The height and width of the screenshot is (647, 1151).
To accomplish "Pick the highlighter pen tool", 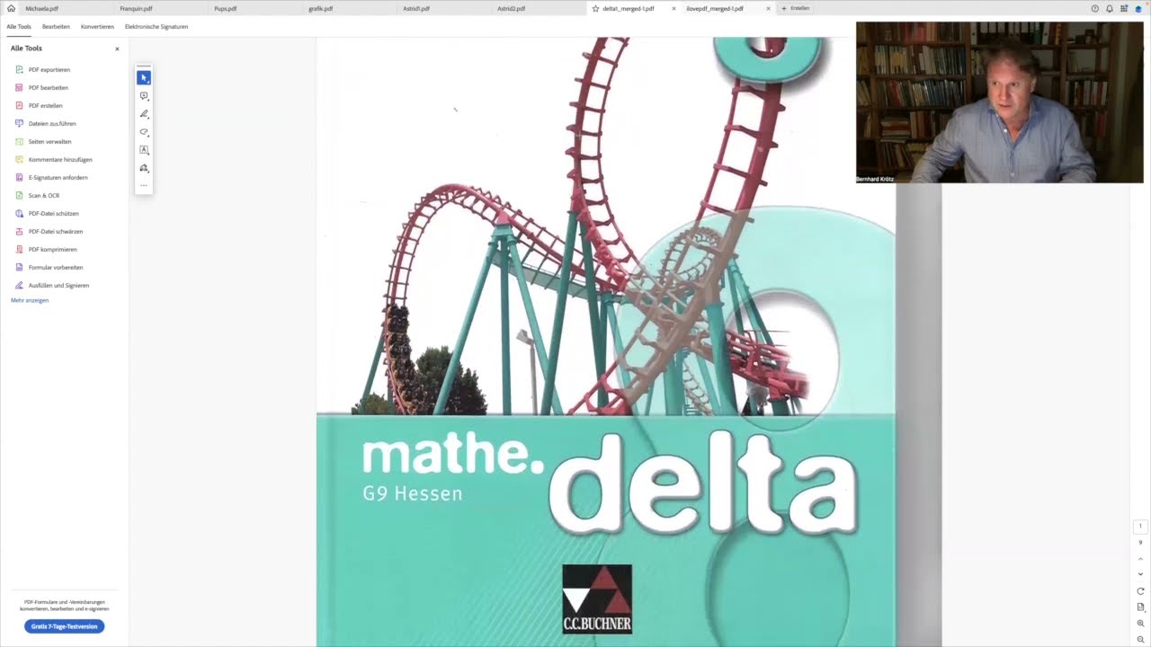I will point(144,114).
